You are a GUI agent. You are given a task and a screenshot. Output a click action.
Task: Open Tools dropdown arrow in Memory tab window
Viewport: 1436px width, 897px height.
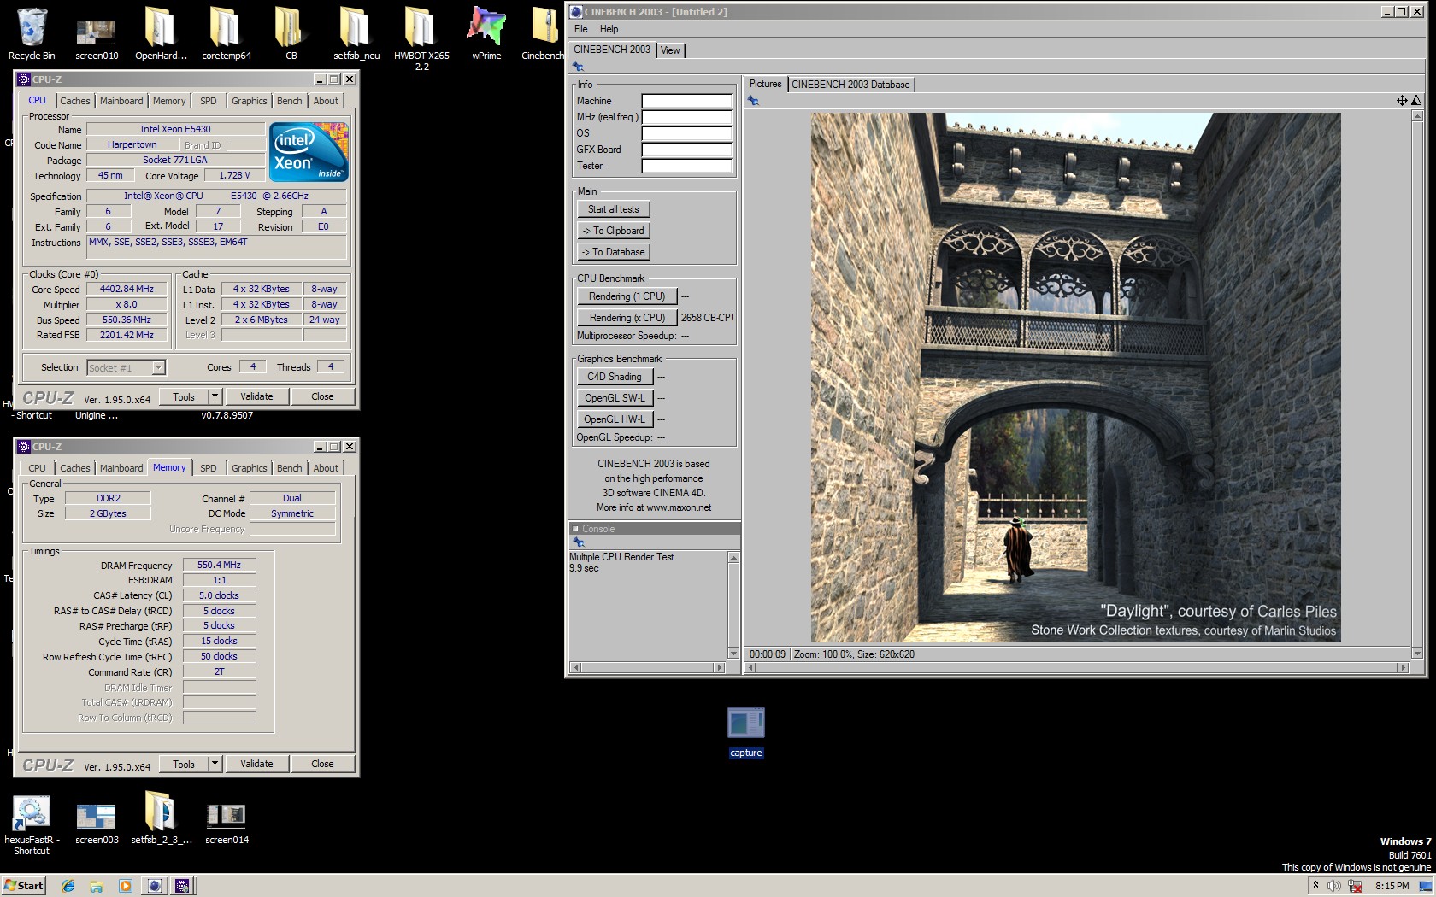pos(215,764)
